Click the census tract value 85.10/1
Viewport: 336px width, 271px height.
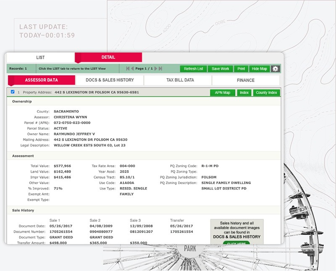point(127,177)
